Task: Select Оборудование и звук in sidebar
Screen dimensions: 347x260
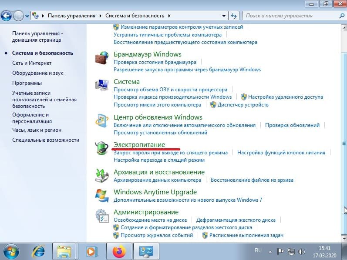Action: coord(38,73)
